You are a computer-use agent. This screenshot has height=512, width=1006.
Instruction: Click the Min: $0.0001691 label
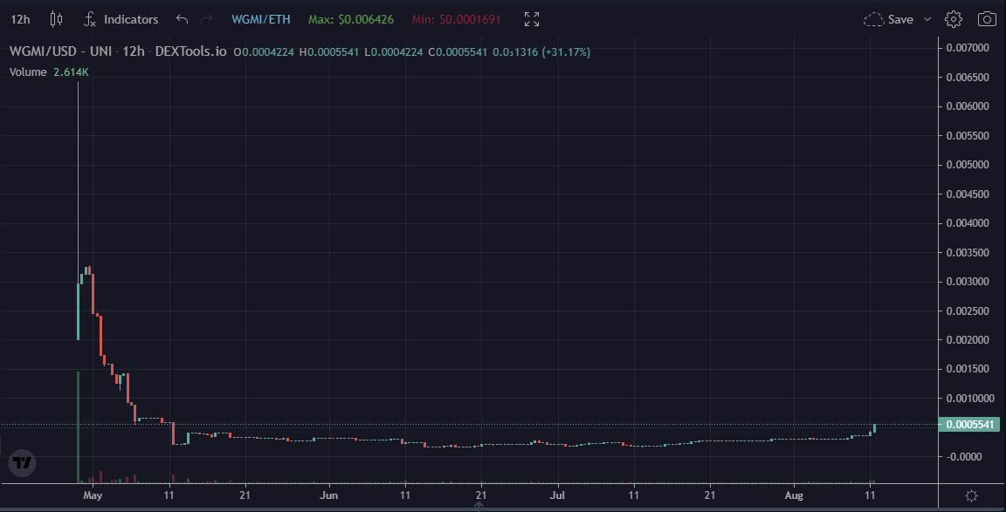tap(456, 19)
